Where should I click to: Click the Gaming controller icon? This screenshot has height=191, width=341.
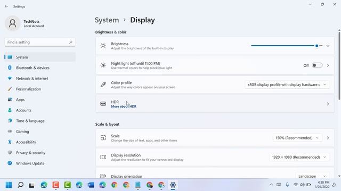coord(10,132)
